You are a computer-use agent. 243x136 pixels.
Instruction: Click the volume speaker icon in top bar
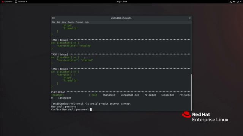234,2
